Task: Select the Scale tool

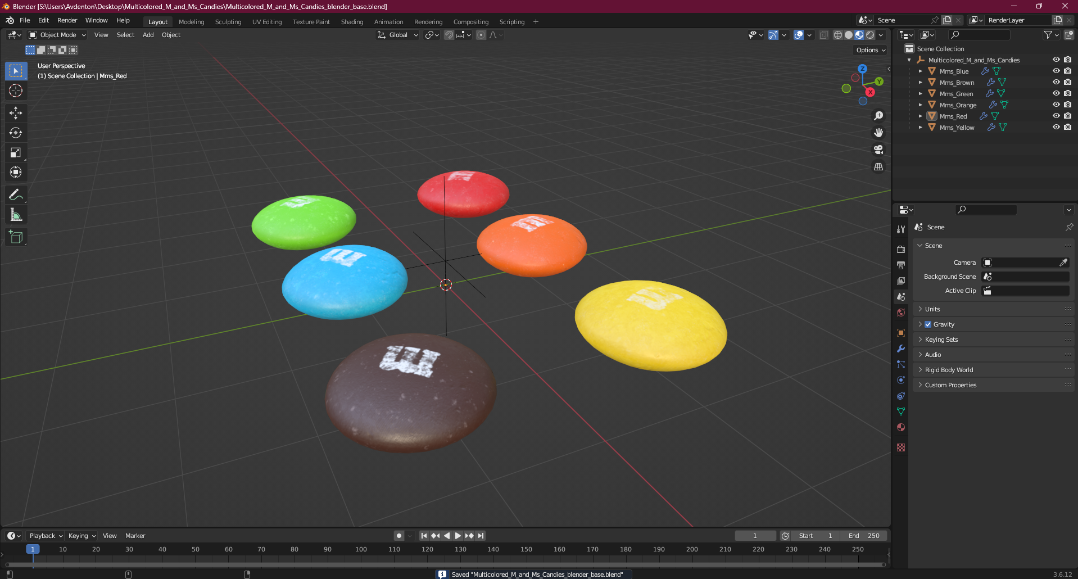Action: coord(16,152)
